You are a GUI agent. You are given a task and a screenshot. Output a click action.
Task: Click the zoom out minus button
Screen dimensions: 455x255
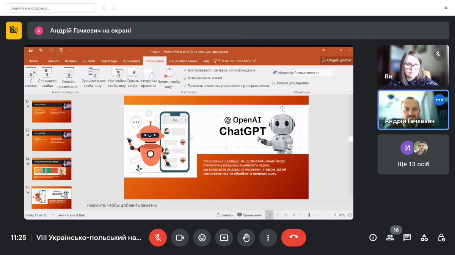[x=300, y=215]
